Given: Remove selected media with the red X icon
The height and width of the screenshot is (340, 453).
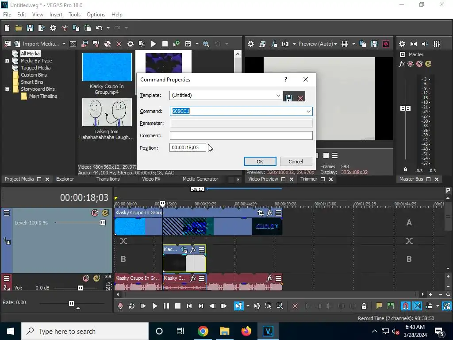Looking at the screenshot, I should (119, 44).
